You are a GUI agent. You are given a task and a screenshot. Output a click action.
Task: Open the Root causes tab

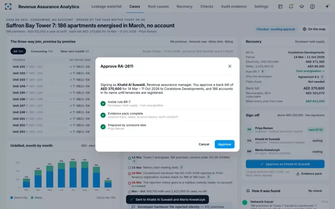click(158, 6)
